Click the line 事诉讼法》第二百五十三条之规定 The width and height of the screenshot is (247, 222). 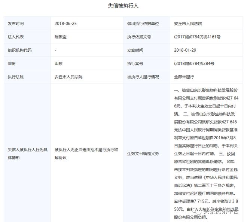tap(205, 185)
